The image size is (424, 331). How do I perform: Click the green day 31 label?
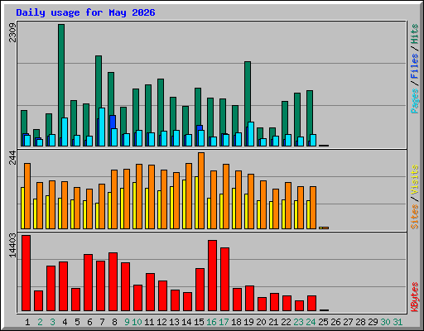coord(397,322)
